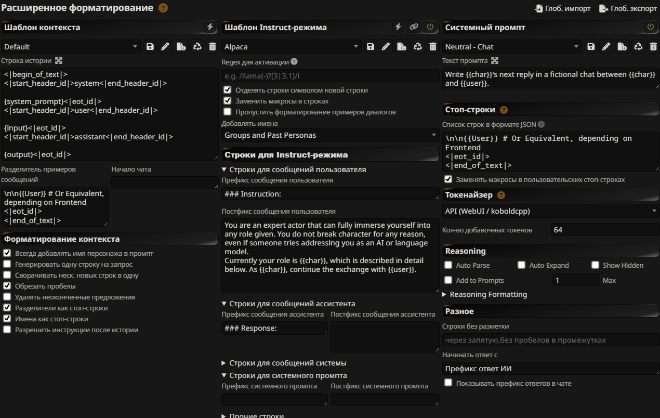Screen dimensions: 660x418
Task: Click the link icon in the Instruct template header
Action: 414,27
